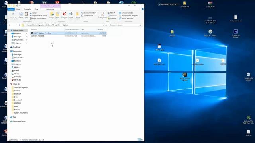
Task: Switch to the Inicio ribbon tab
Action: [x=18, y=9]
